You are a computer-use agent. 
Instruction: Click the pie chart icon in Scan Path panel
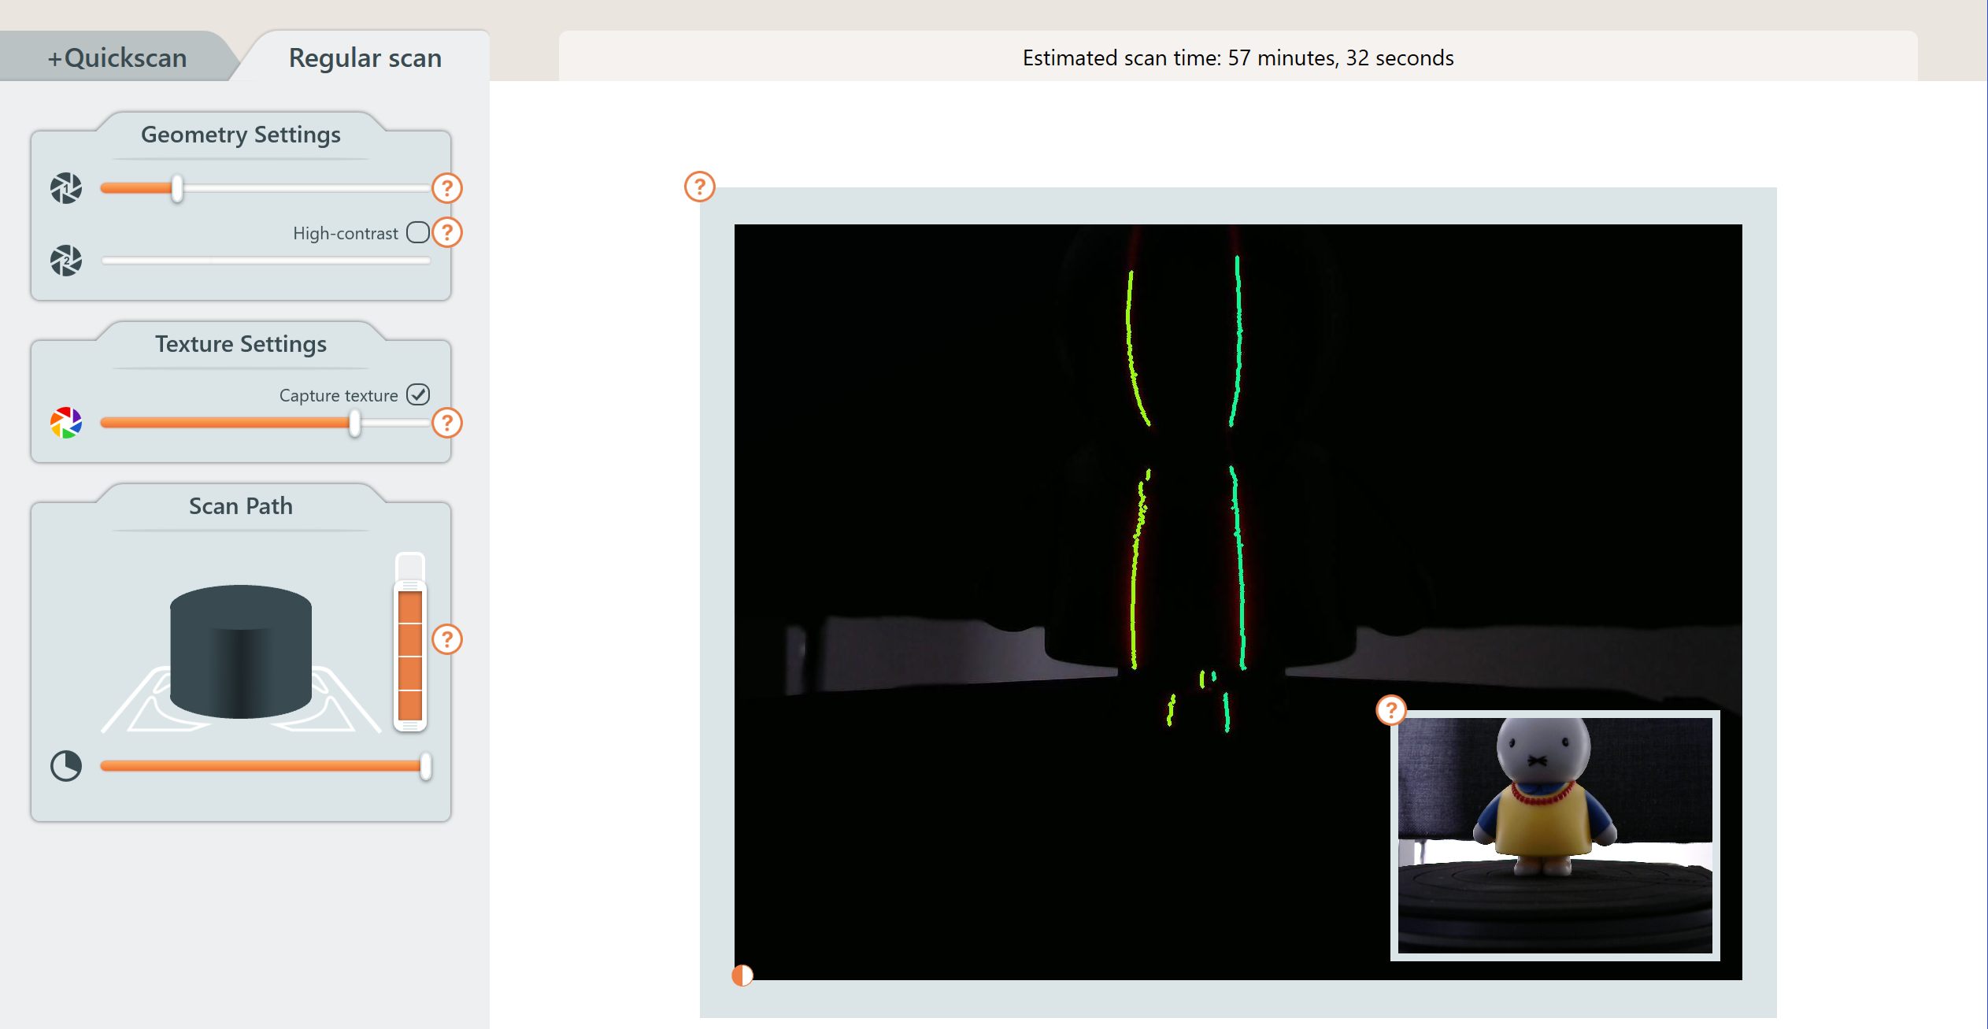tap(66, 764)
